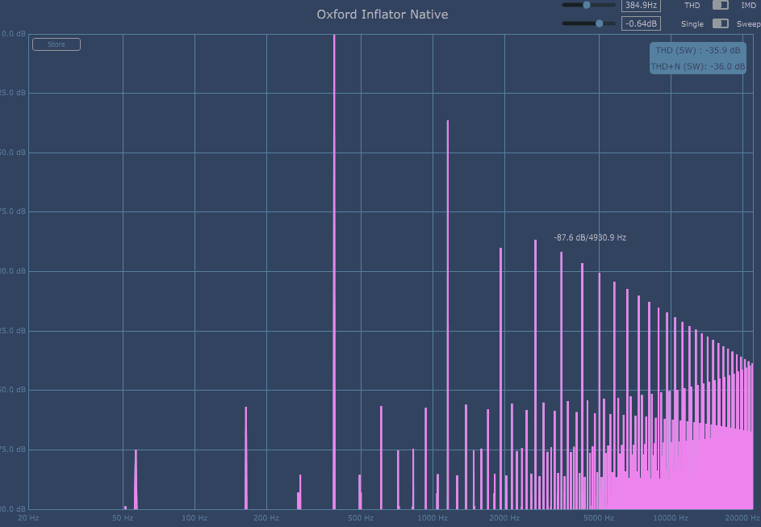Click the 50 Hz axis label
Viewport: 761px width, 527px height.
point(123,518)
